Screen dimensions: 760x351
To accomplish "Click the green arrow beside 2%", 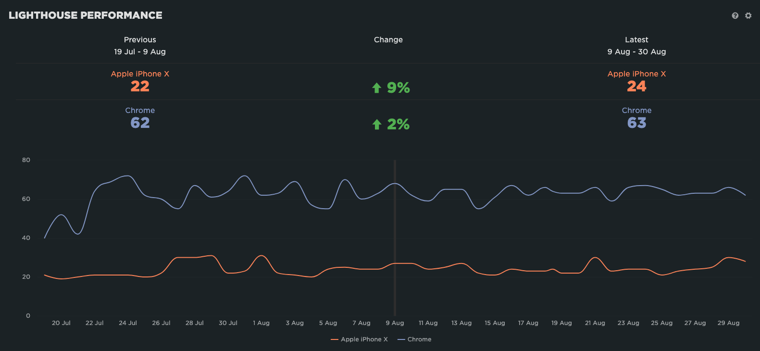I will (377, 125).
